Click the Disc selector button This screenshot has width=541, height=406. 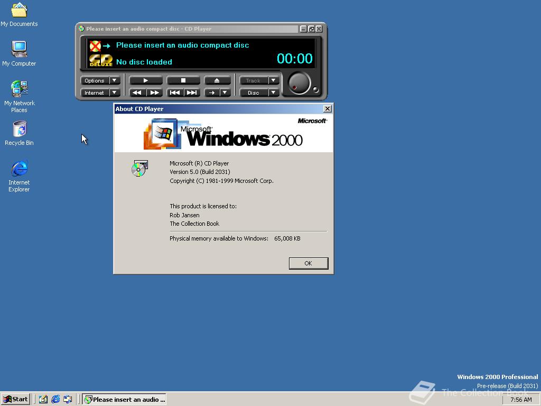pyautogui.click(x=253, y=93)
